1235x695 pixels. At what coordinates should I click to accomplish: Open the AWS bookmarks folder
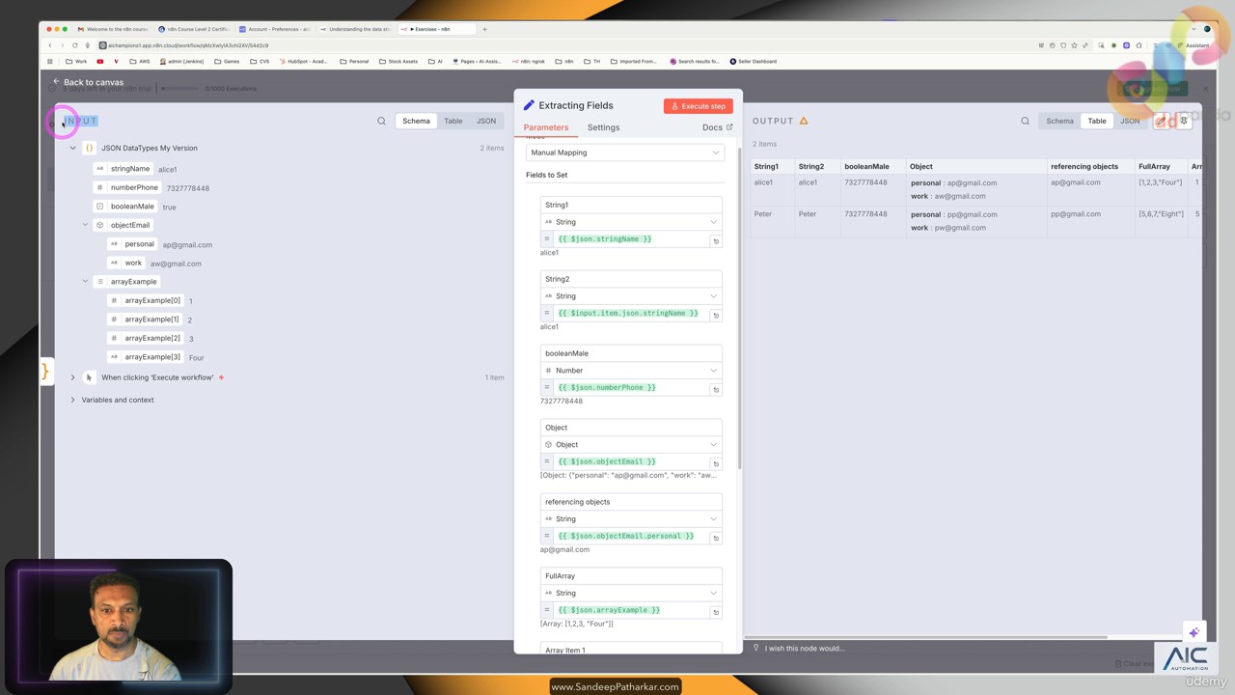click(x=140, y=61)
